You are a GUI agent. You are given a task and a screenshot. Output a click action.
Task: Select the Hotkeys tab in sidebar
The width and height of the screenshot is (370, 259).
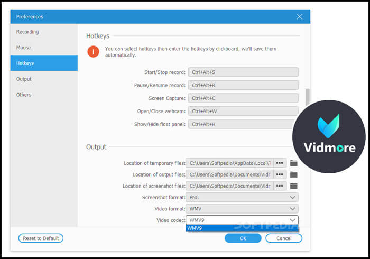(44, 63)
